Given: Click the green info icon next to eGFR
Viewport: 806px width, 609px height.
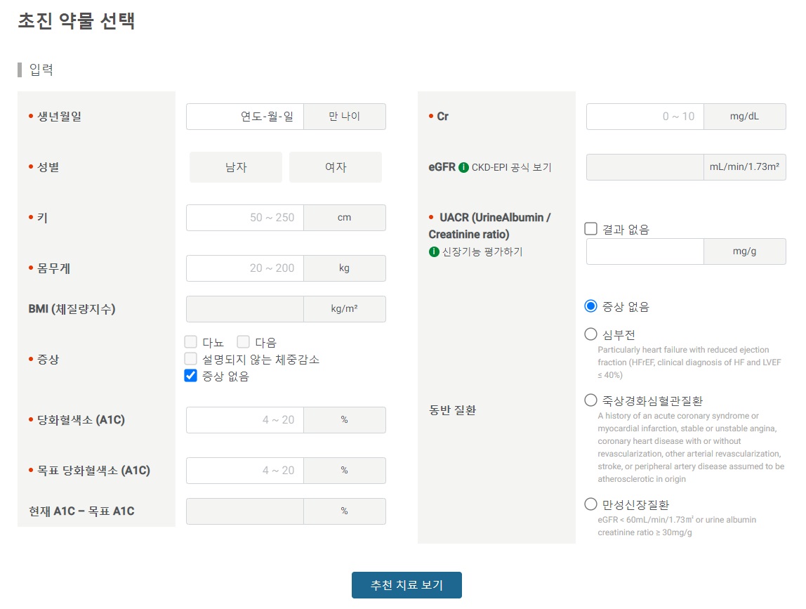Looking at the screenshot, I should coord(464,167).
